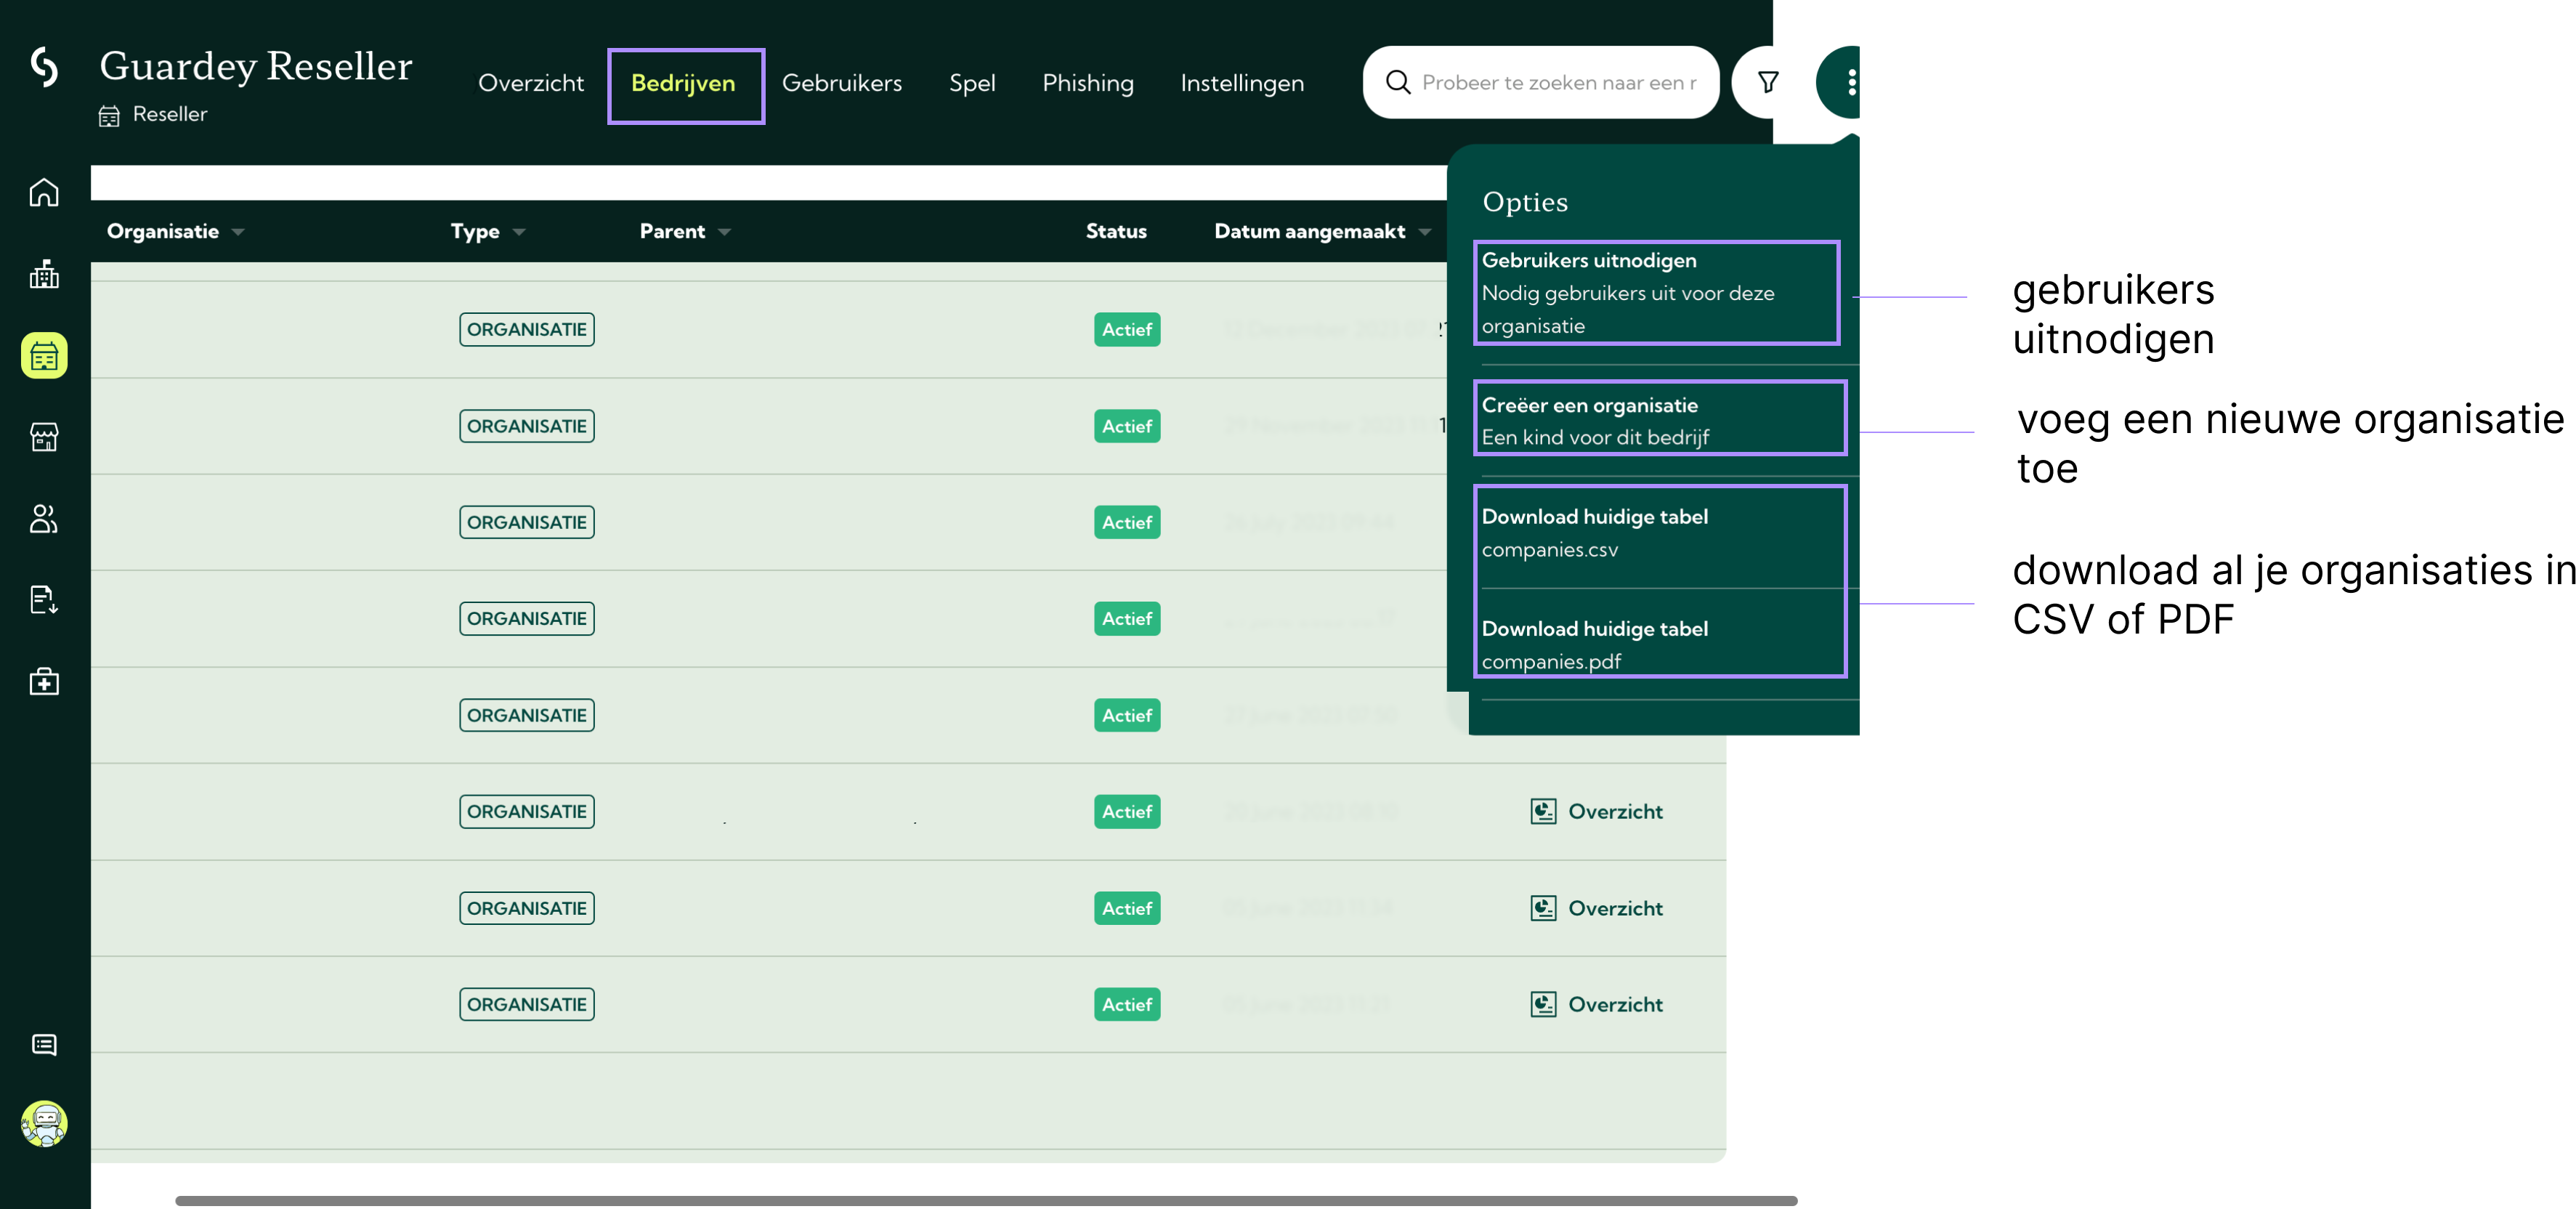The image size is (2576, 1209).
Task: Click the filter funnel icon
Action: tap(1767, 82)
